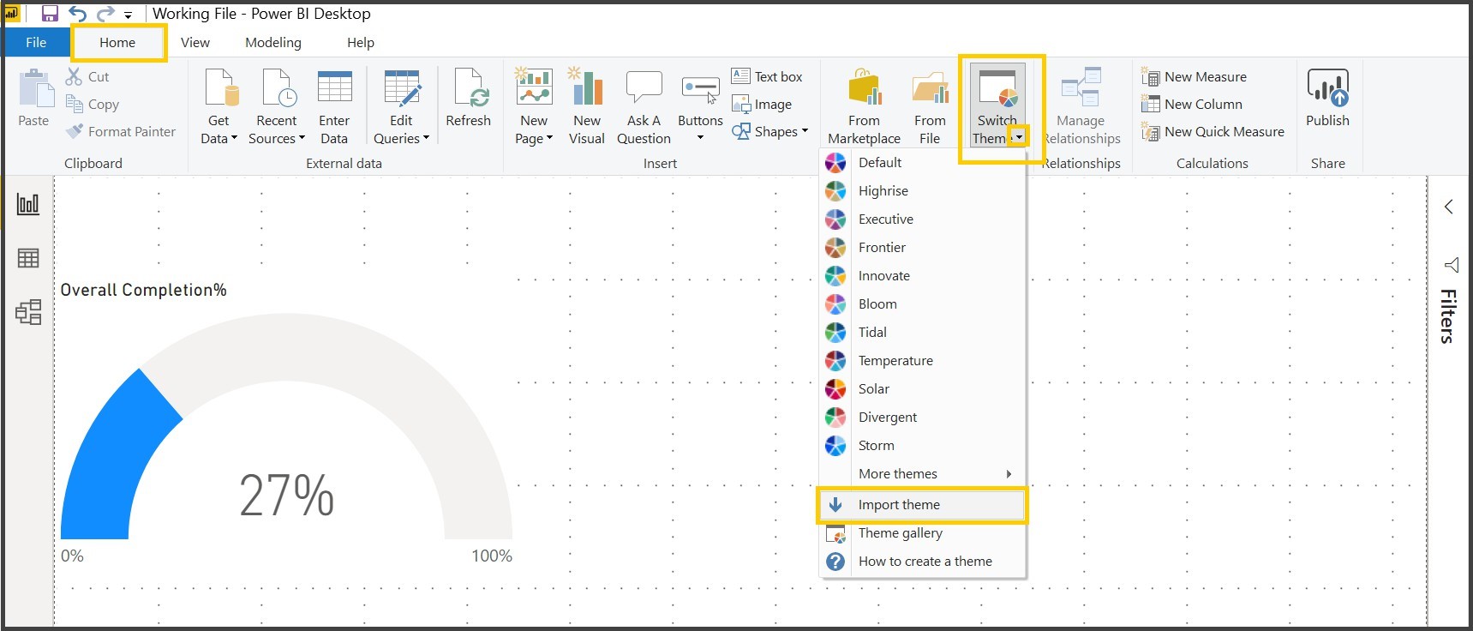Image resolution: width=1473 pixels, height=631 pixels.
Task: Select the Temperature theme
Action: 923,360
